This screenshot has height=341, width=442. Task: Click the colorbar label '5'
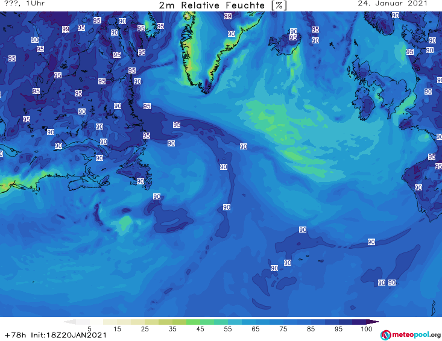pos(89,329)
